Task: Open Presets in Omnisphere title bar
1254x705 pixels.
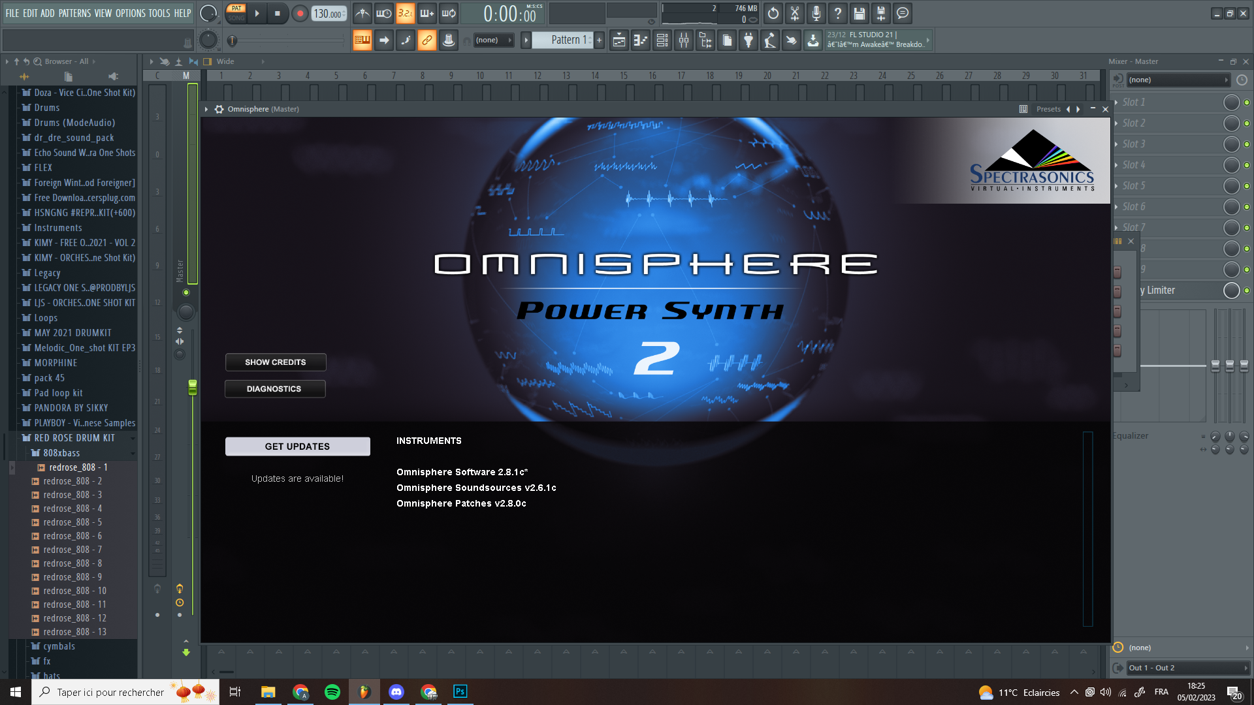Action: click(1048, 109)
